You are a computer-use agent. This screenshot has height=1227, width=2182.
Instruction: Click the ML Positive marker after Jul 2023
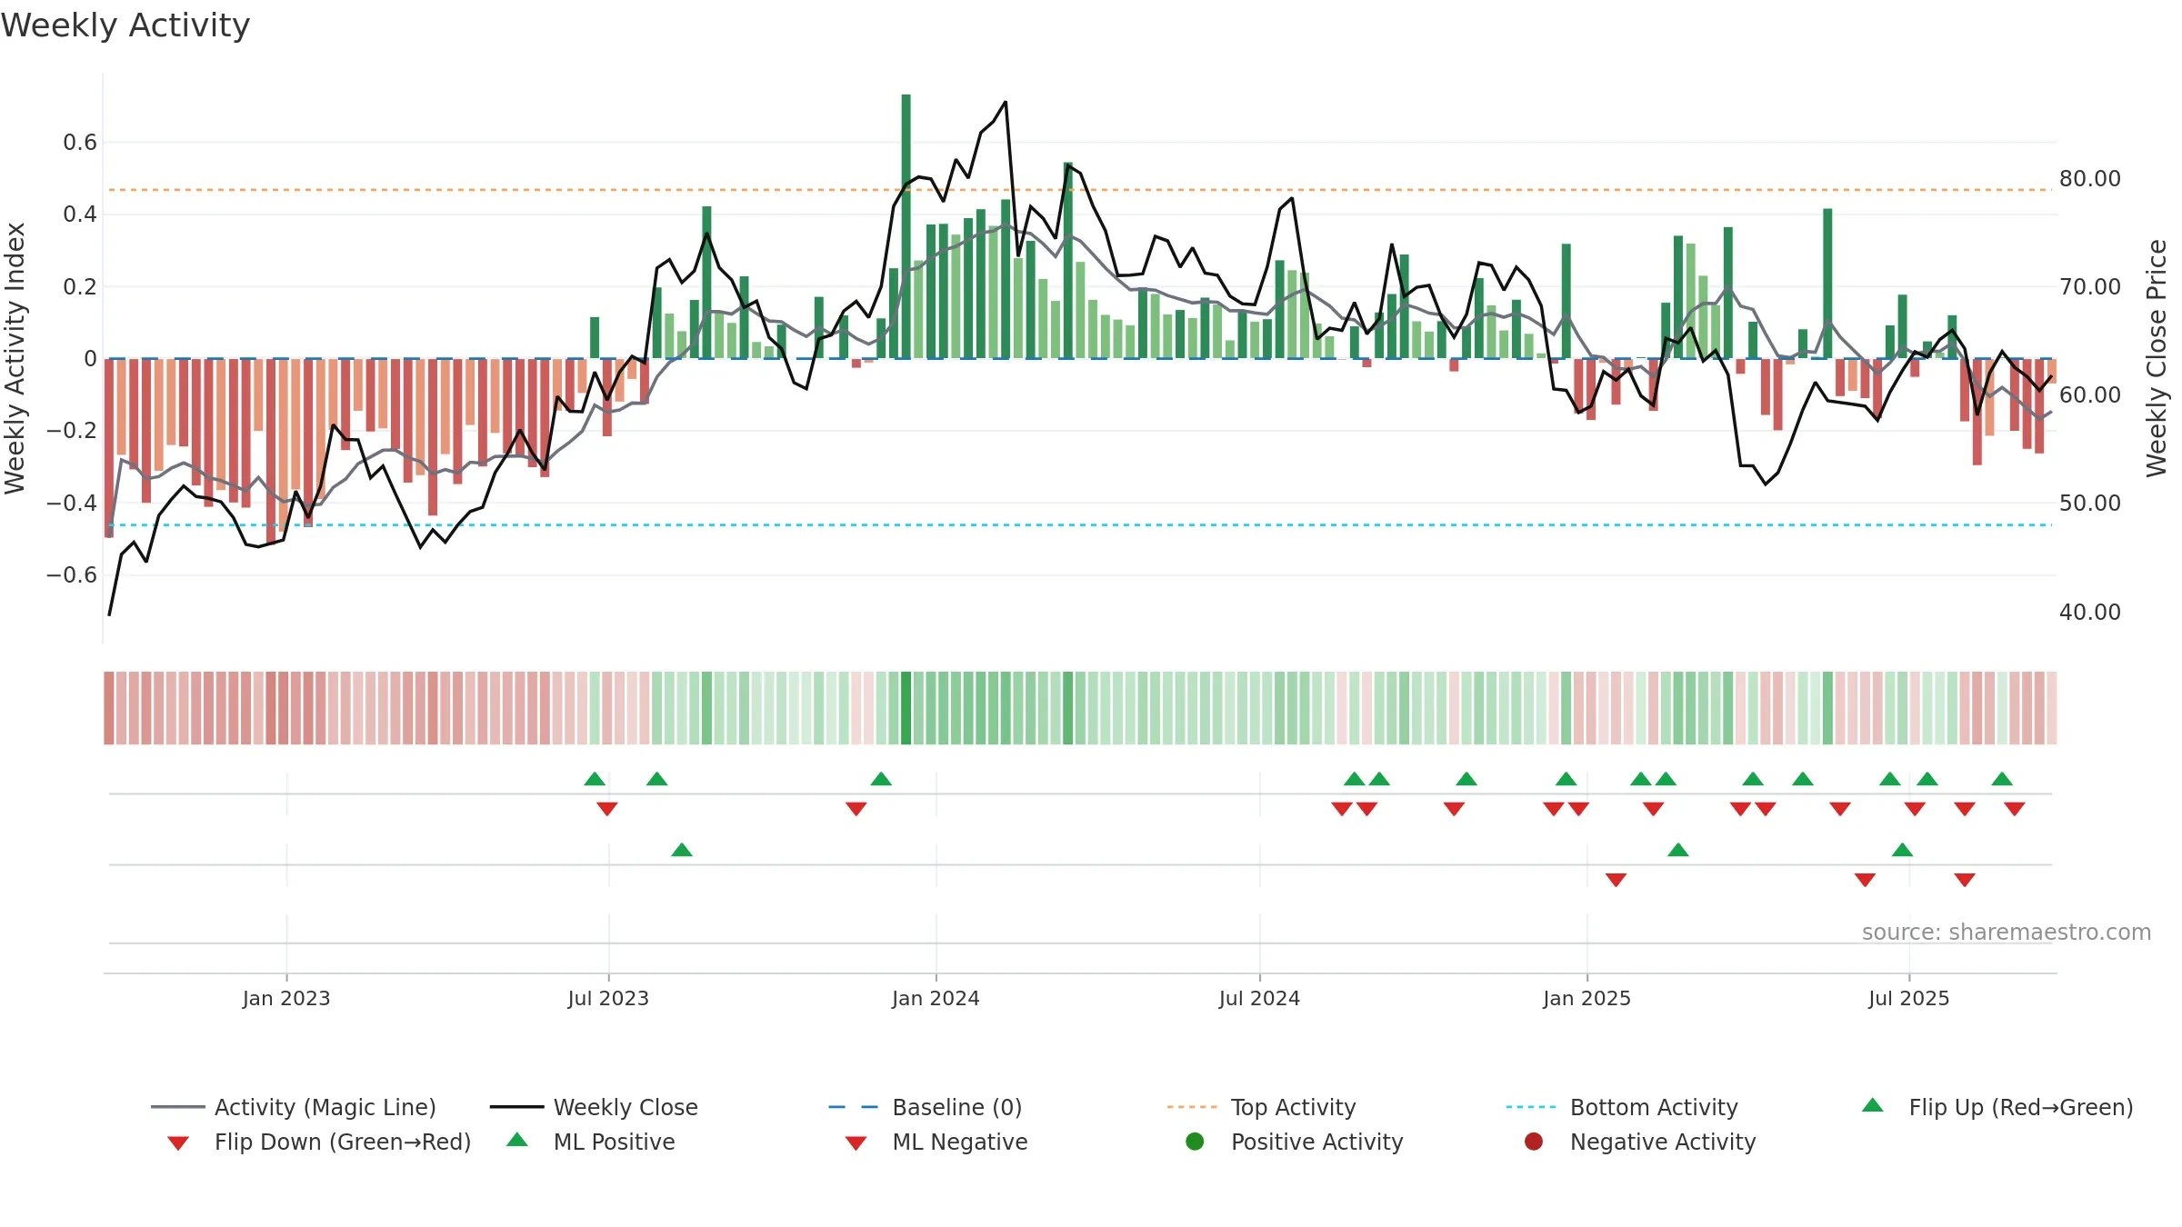pyautogui.click(x=682, y=850)
